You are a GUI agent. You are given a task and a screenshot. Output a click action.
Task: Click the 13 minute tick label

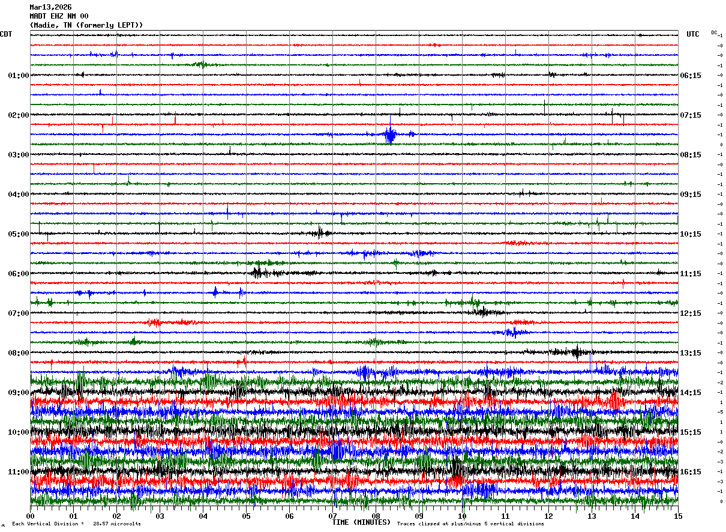pos(592,516)
